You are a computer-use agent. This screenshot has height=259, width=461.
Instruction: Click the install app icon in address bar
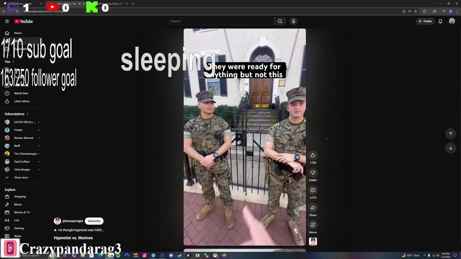tap(404, 11)
